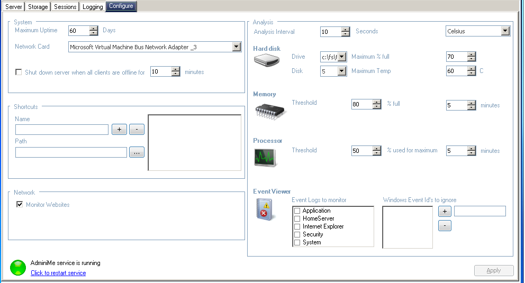Click the ignored Event Id's list box
Viewport: 525px width, 283px height.
coord(408,227)
